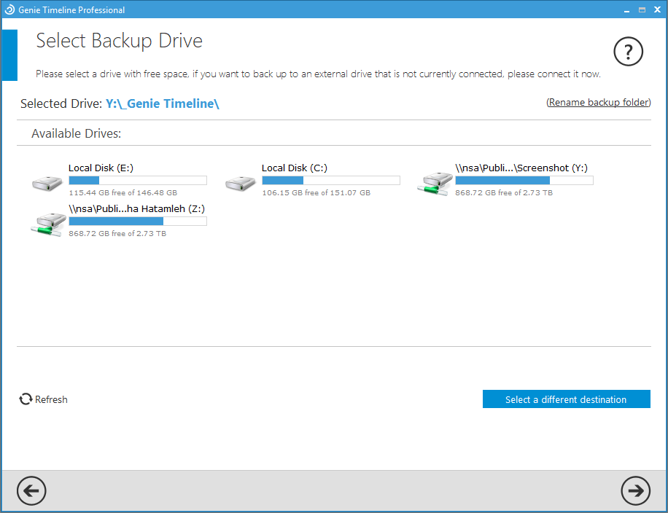Continue with the right arrow icon
Viewport: 668px width, 513px height.
point(636,491)
